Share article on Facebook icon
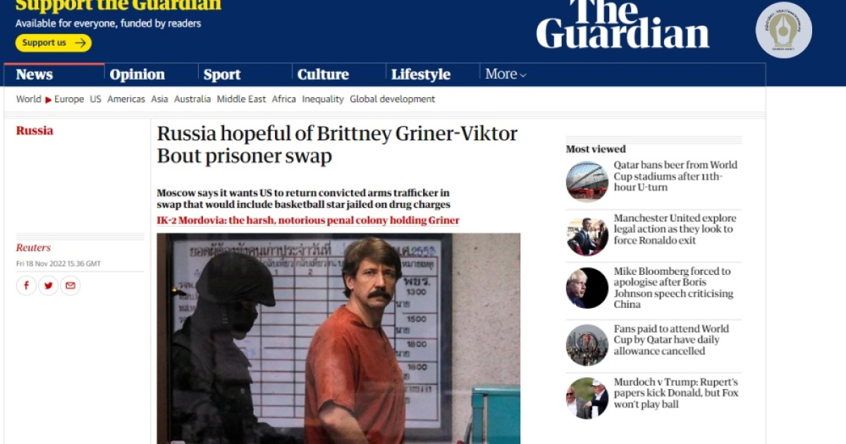846x444 pixels. click(26, 285)
